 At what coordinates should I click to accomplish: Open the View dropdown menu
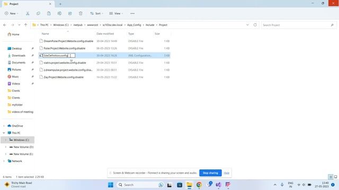point(116,13)
